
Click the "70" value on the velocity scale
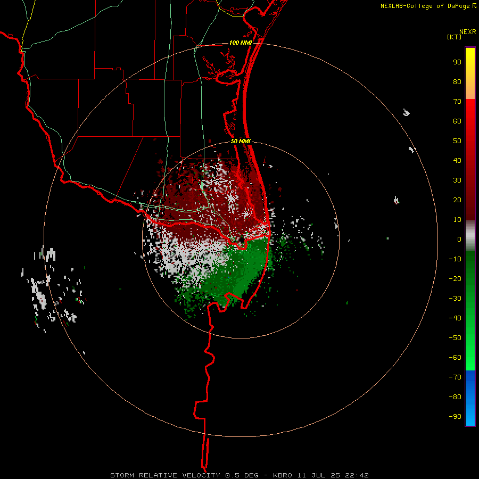point(457,102)
